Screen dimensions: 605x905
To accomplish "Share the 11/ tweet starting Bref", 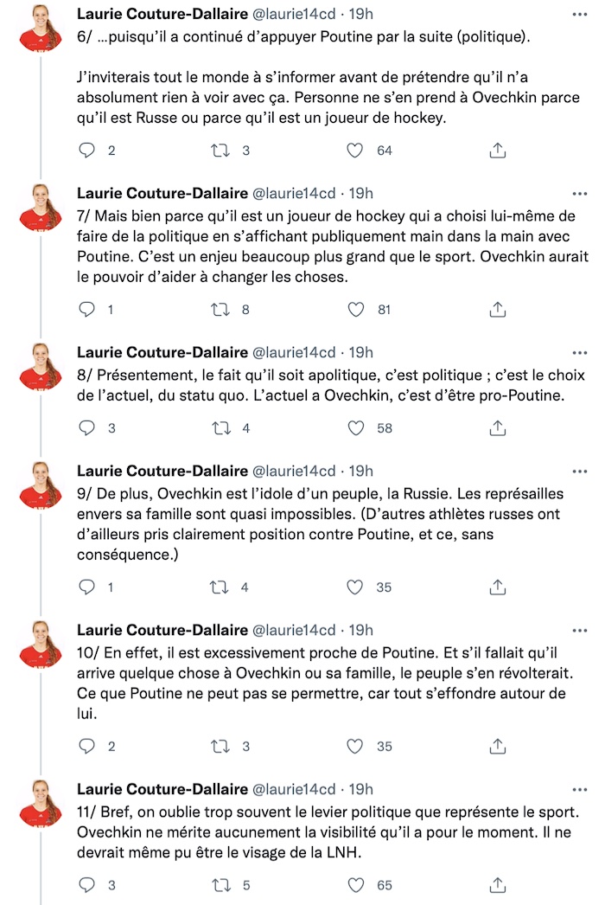I will tap(497, 885).
